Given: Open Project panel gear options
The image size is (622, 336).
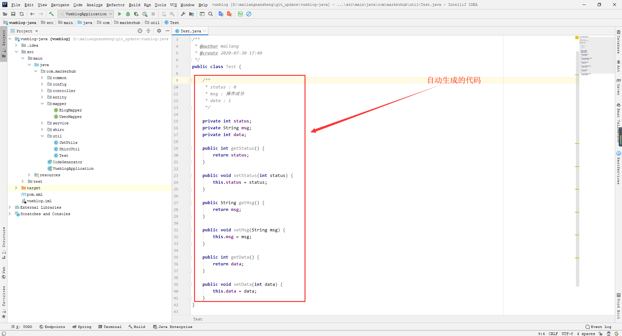Looking at the screenshot, I should (x=159, y=31).
